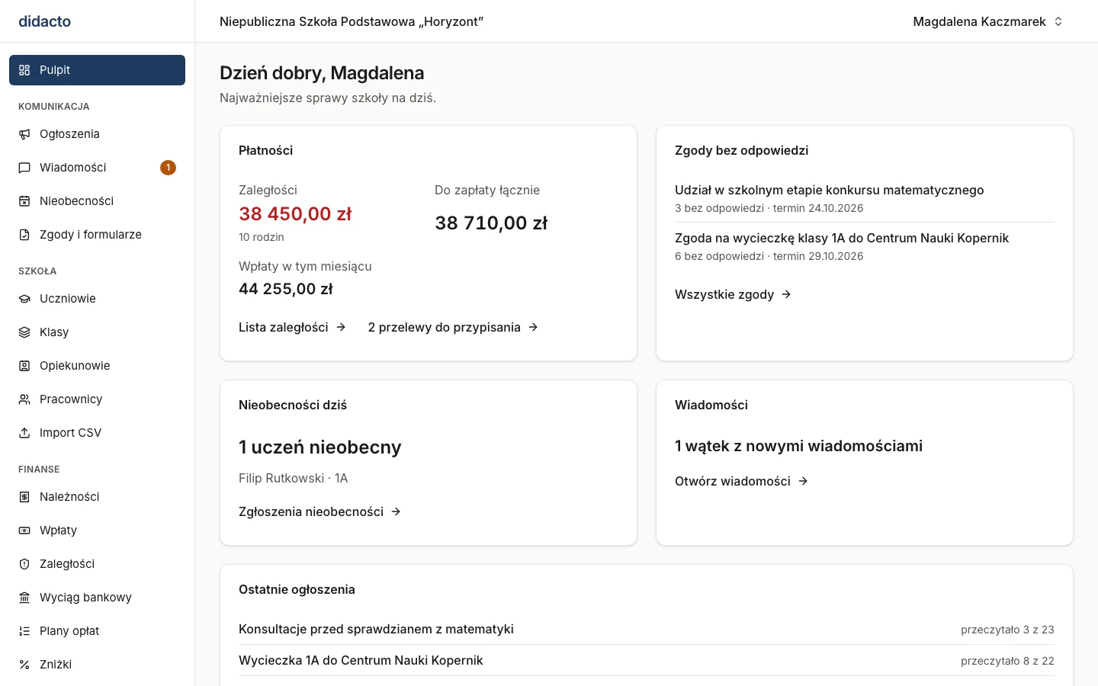Image resolution: width=1098 pixels, height=686 pixels.
Task: Open Wiadomości from the sidebar
Action: click(97, 168)
